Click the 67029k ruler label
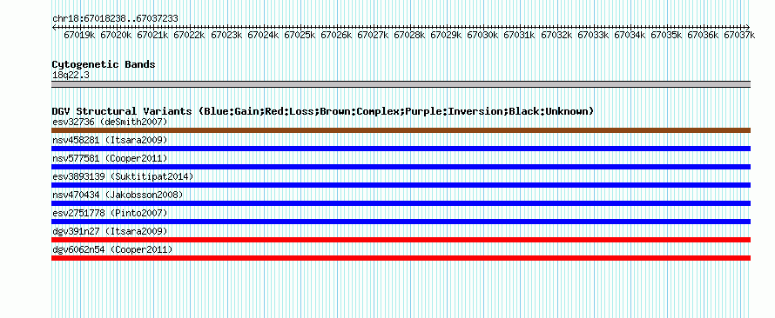The height and width of the screenshot is (318, 775). pos(446,35)
